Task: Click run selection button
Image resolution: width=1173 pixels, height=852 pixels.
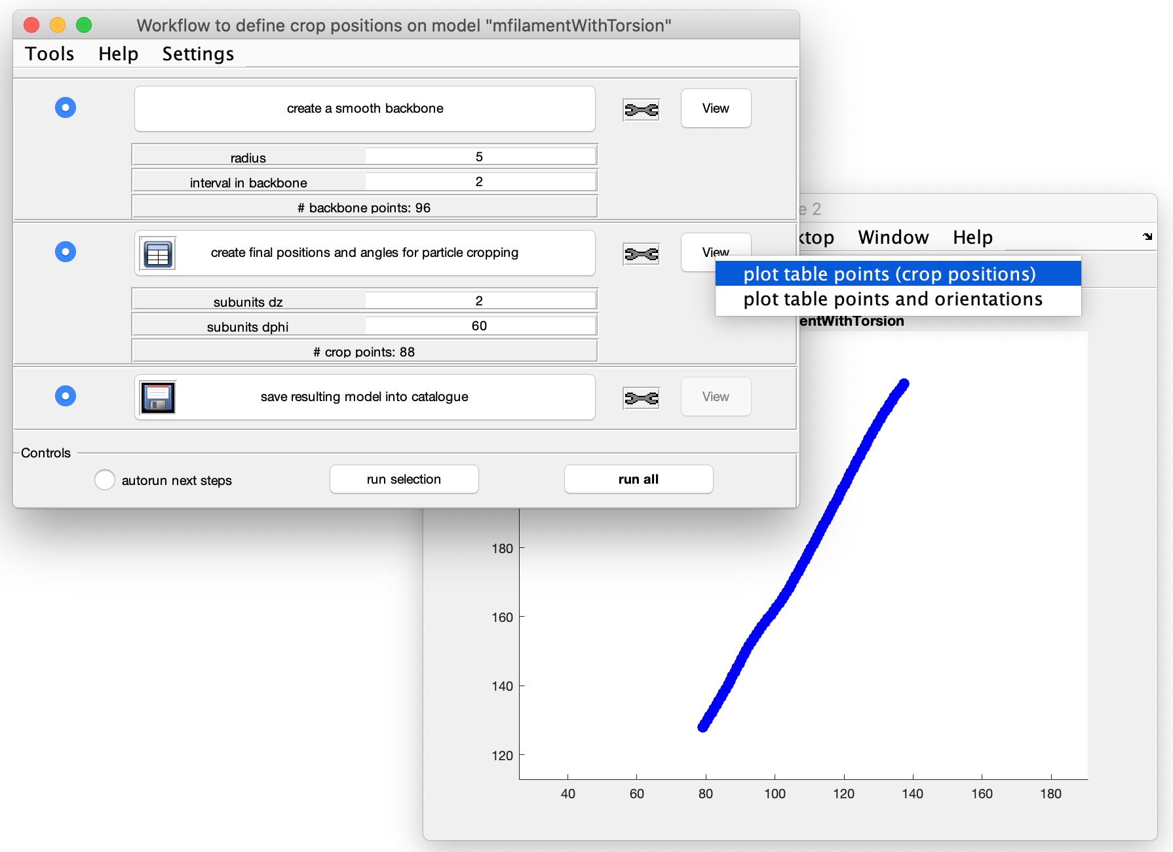Action: tap(404, 479)
